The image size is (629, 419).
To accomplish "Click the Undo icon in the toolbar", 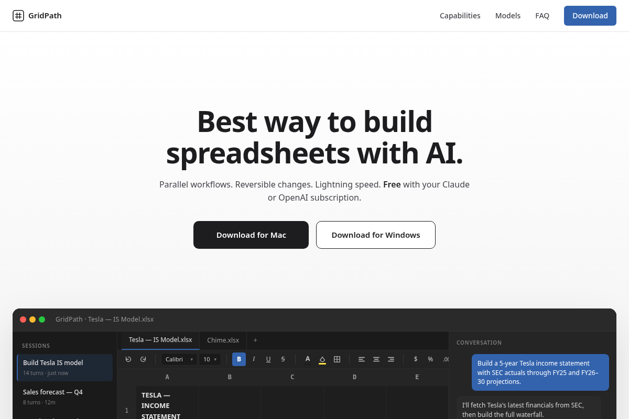I will point(128,359).
